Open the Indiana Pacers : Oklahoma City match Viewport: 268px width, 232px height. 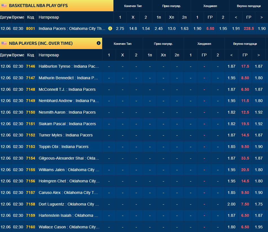pyautogui.click(x=72, y=28)
